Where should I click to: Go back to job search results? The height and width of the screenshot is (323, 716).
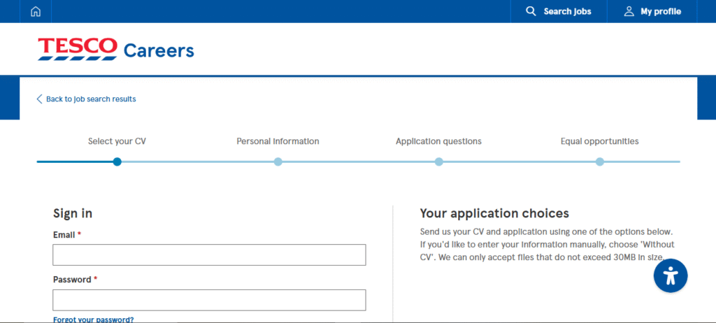(91, 99)
